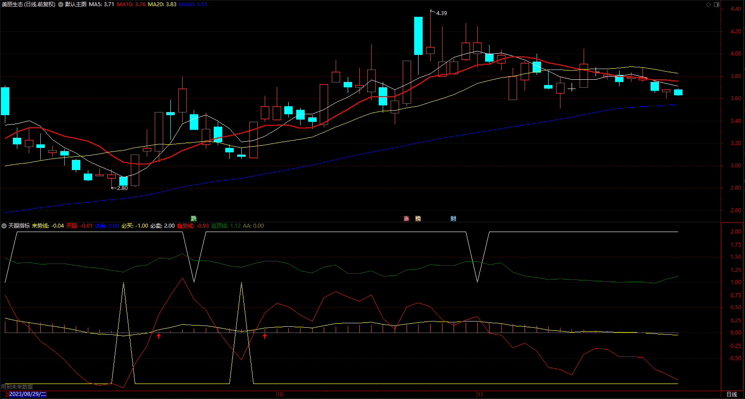Click the 必买: -1.00 readout

point(135,226)
